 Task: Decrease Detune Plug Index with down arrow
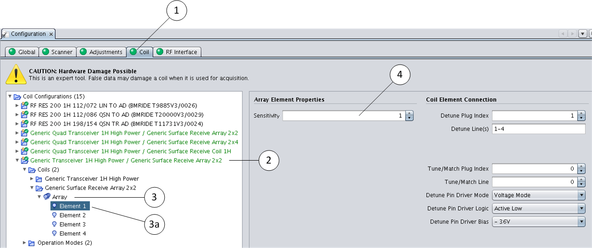click(581, 118)
